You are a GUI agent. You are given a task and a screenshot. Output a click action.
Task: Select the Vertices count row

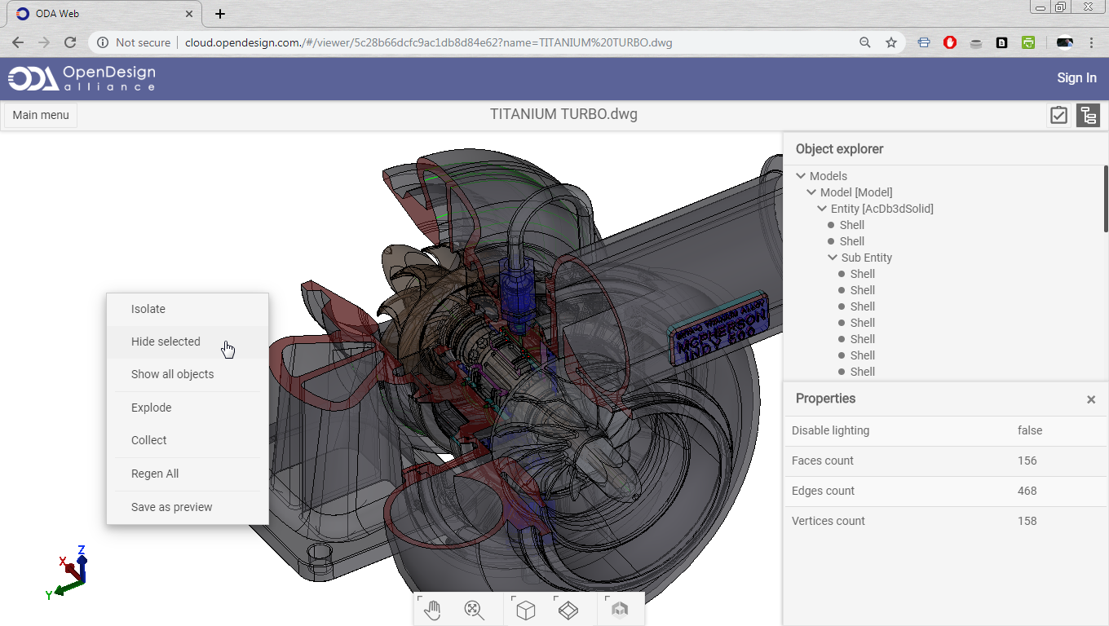click(946, 521)
